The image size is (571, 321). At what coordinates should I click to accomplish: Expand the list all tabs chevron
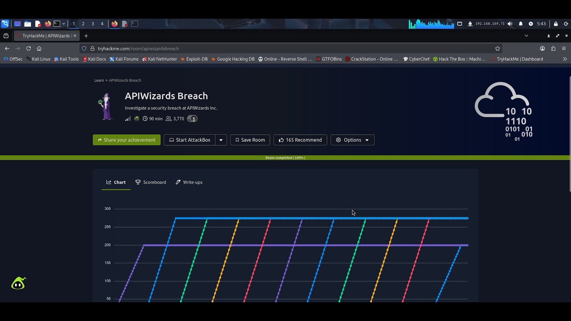click(526, 36)
